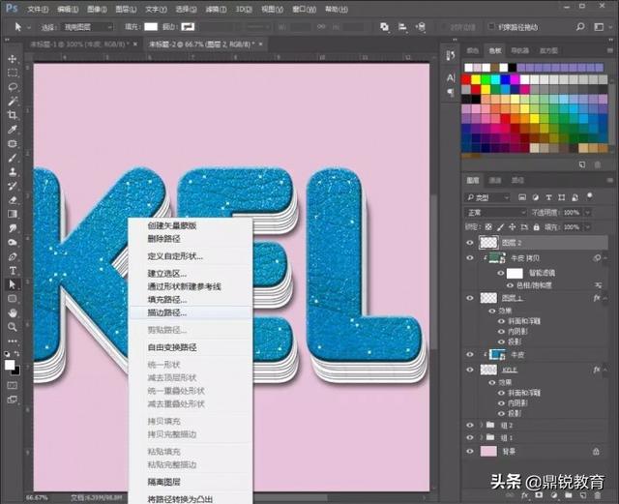Viewport: 619px width, 504px height.
Task: Open the collapsed Character panel icon
Action: point(451,77)
